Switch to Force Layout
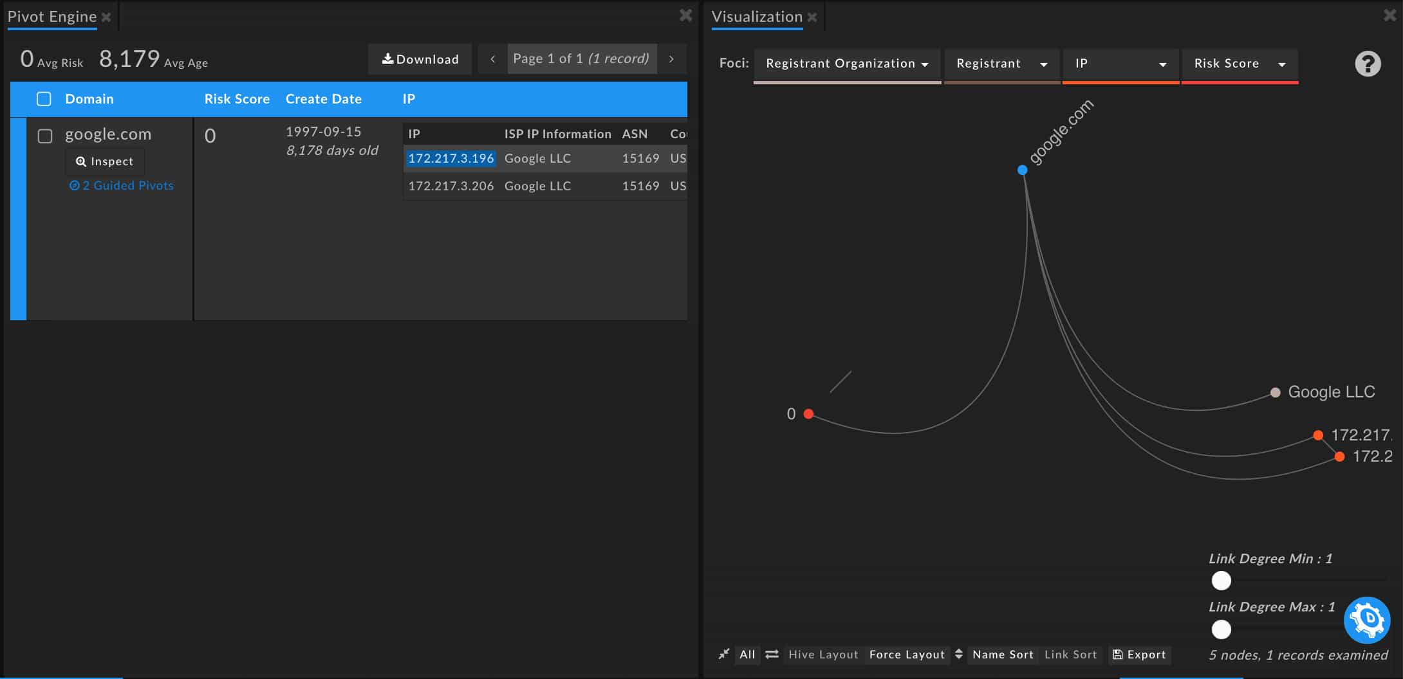Screen dimensions: 1403x679 (907, 655)
